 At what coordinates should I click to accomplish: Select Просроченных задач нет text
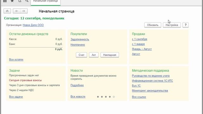[24, 75]
